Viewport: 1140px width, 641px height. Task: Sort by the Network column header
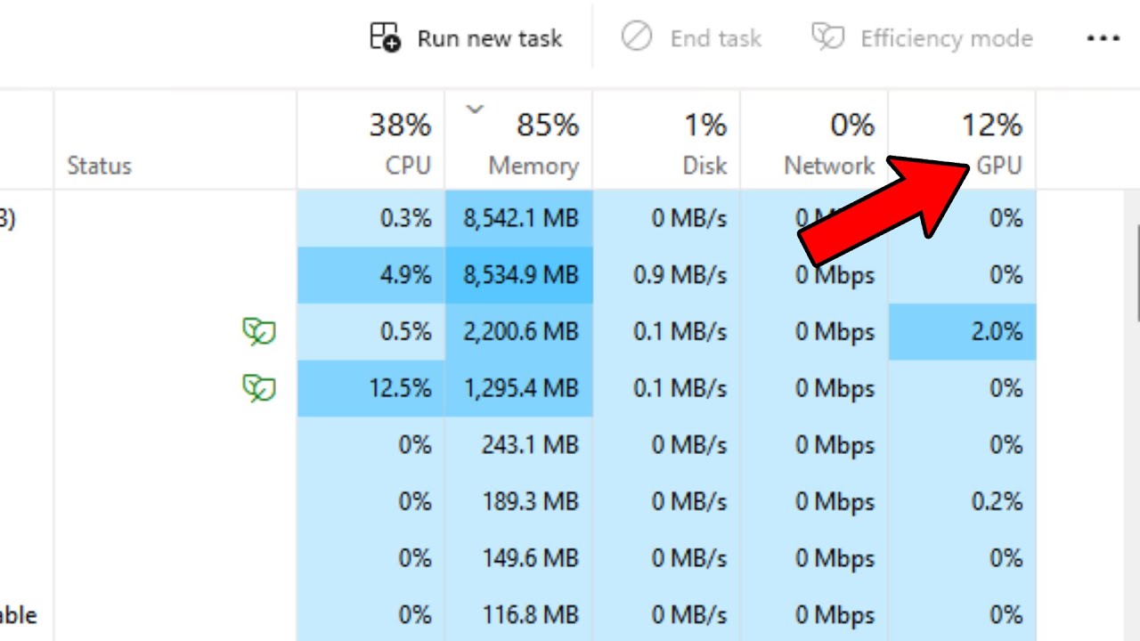[814, 141]
